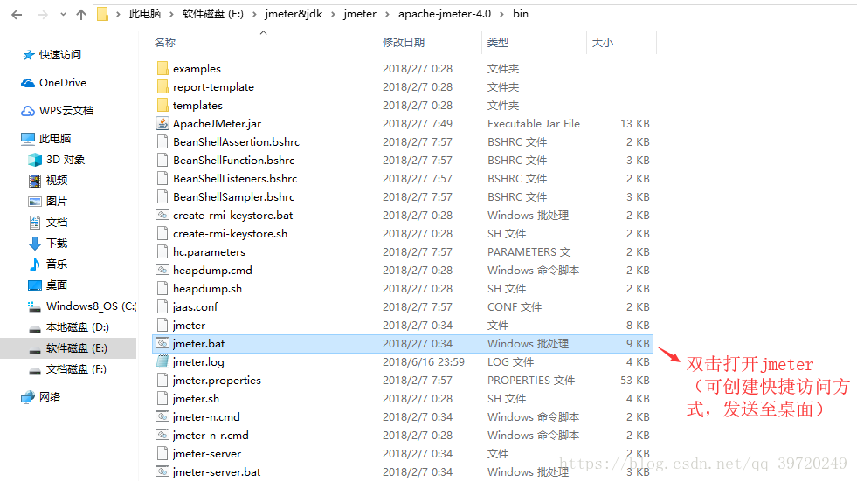
Task: Click the 桌面 icon in the sidebar
Action: [34, 285]
